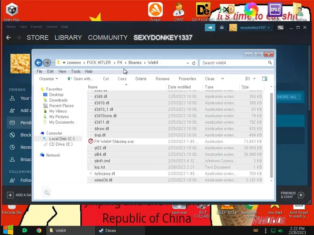314x235 pixels.
Task: Click the change view icon
Action: point(248,79)
